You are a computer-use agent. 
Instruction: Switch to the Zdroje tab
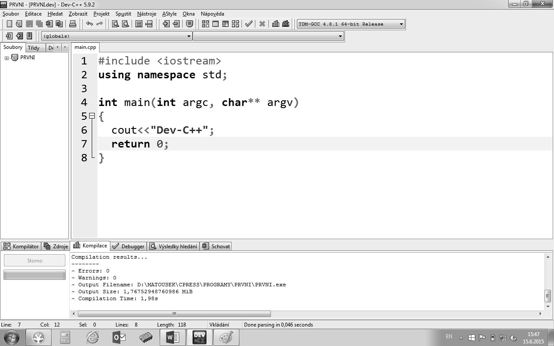[x=55, y=247]
